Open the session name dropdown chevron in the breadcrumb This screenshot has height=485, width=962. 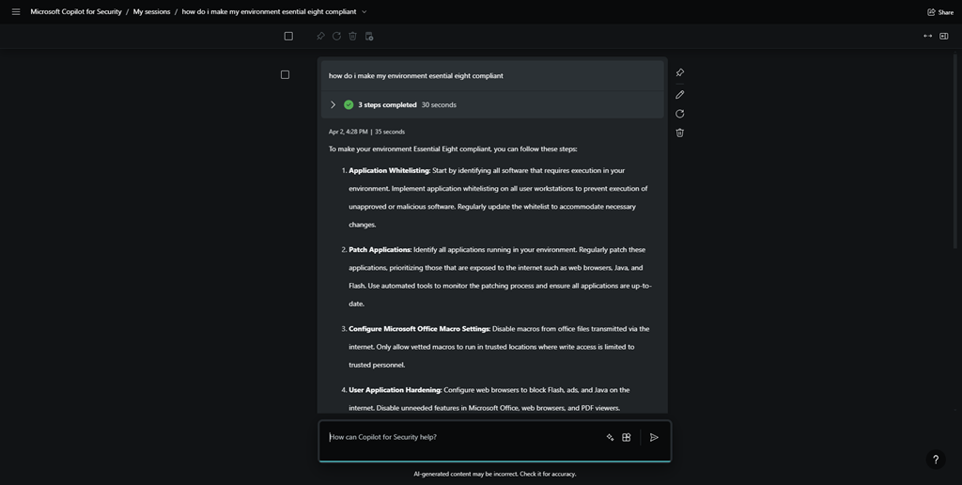coord(365,12)
